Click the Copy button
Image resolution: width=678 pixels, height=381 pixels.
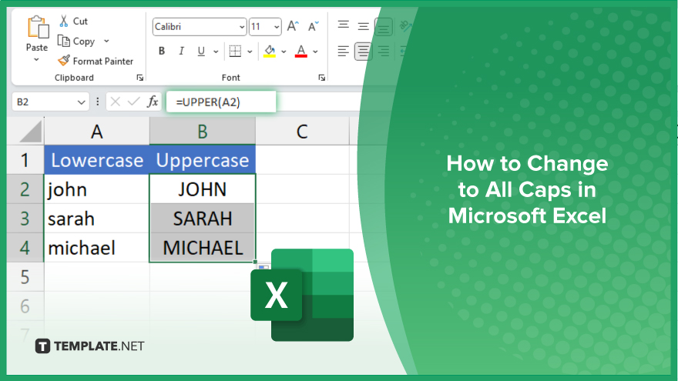76,41
